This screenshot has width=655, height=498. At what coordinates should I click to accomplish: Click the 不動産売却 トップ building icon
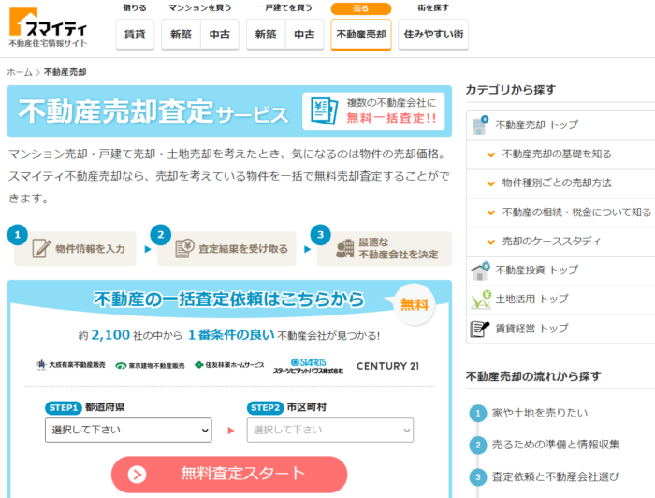(480, 124)
